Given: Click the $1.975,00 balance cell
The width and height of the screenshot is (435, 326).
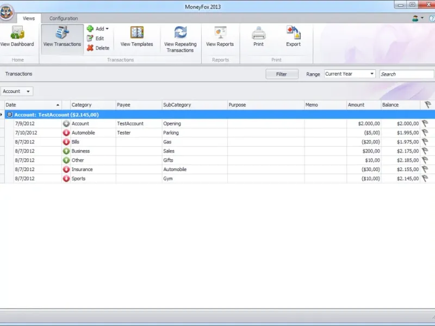Looking at the screenshot, I should click(400, 142).
